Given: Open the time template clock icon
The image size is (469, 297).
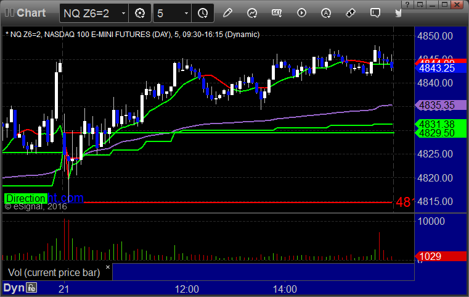Looking at the screenshot, I should [203, 13].
